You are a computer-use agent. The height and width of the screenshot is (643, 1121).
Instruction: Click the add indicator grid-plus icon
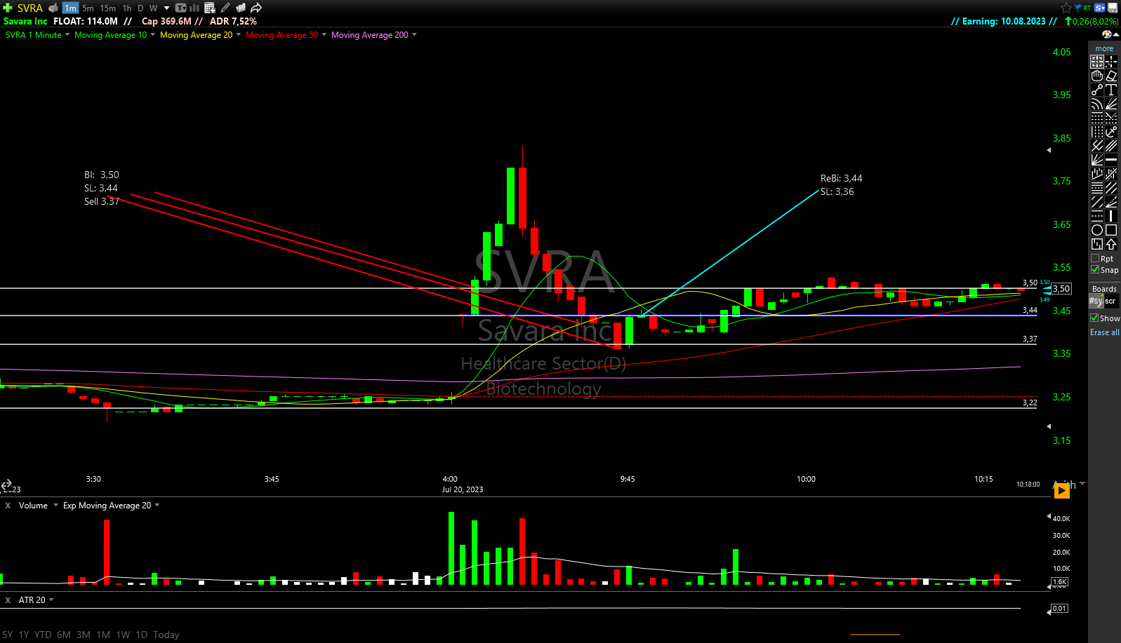click(x=209, y=8)
